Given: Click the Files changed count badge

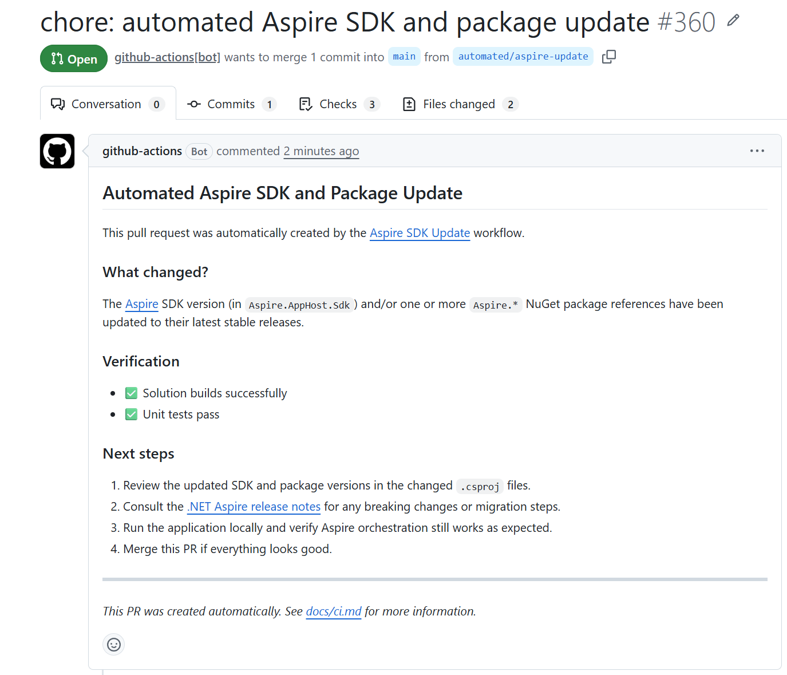Looking at the screenshot, I should pos(511,104).
